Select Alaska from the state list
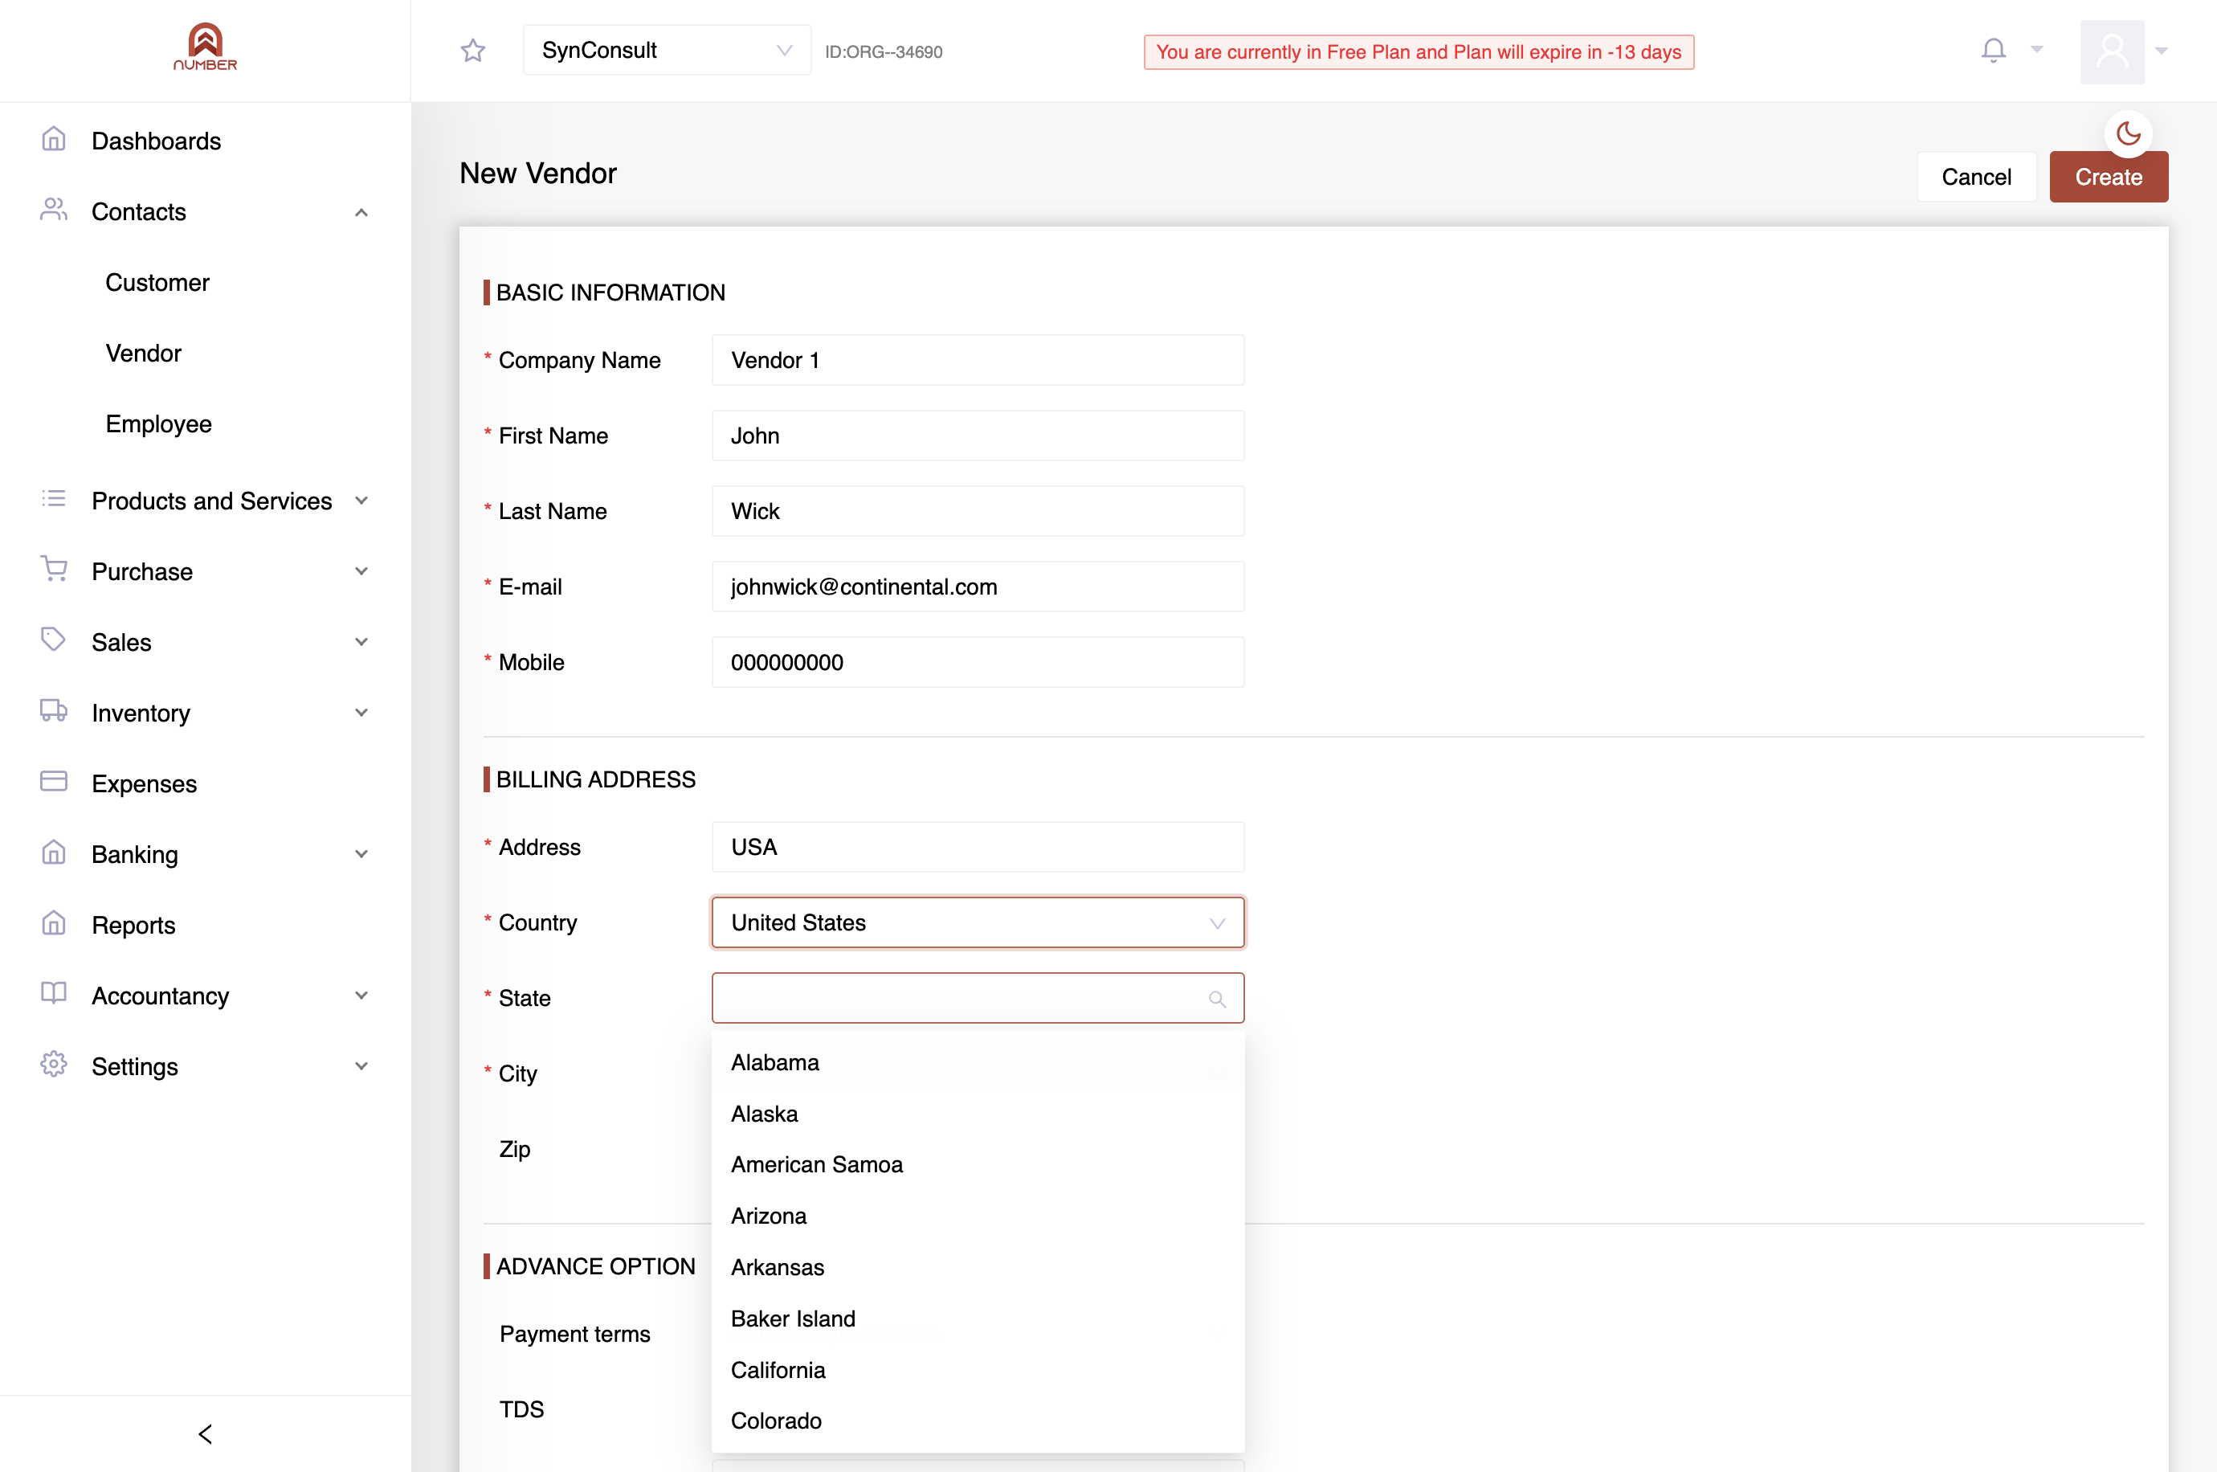This screenshot has height=1472, width=2217. pyautogui.click(x=978, y=1114)
